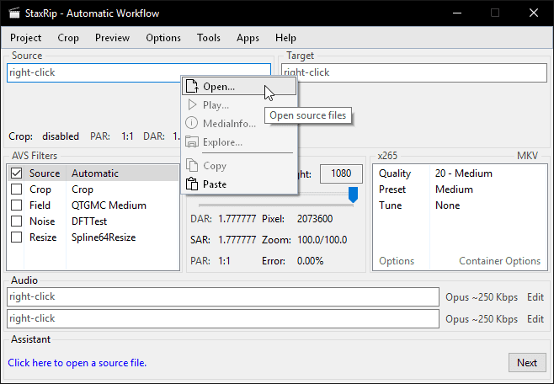
Task: Open x265 encoder Options link
Action: [397, 261]
